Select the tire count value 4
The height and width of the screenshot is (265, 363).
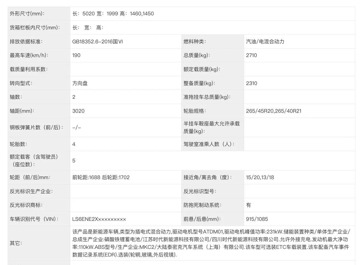[x=74, y=144]
